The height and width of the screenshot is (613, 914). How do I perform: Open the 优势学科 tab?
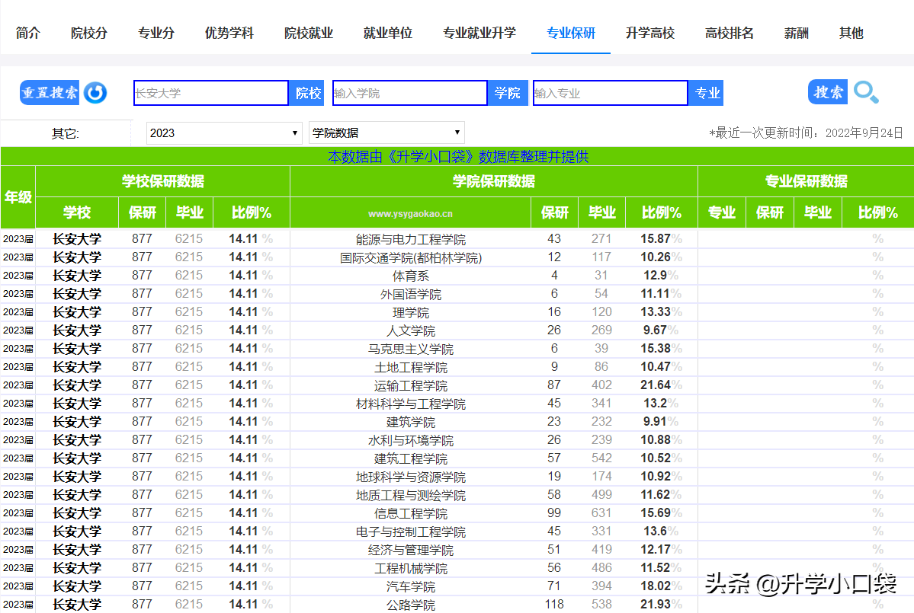(x=229, y=34)
